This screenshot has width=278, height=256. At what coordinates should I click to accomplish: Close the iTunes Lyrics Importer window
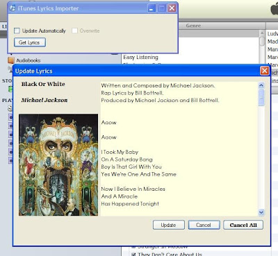172,8
